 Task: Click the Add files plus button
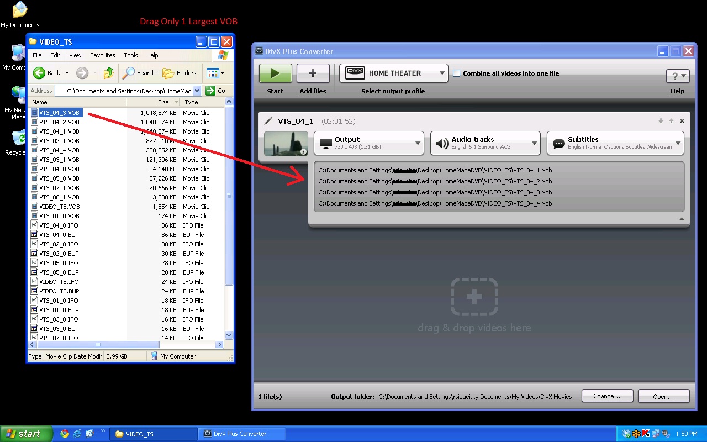pyautogui.click(x=313, y=73)
